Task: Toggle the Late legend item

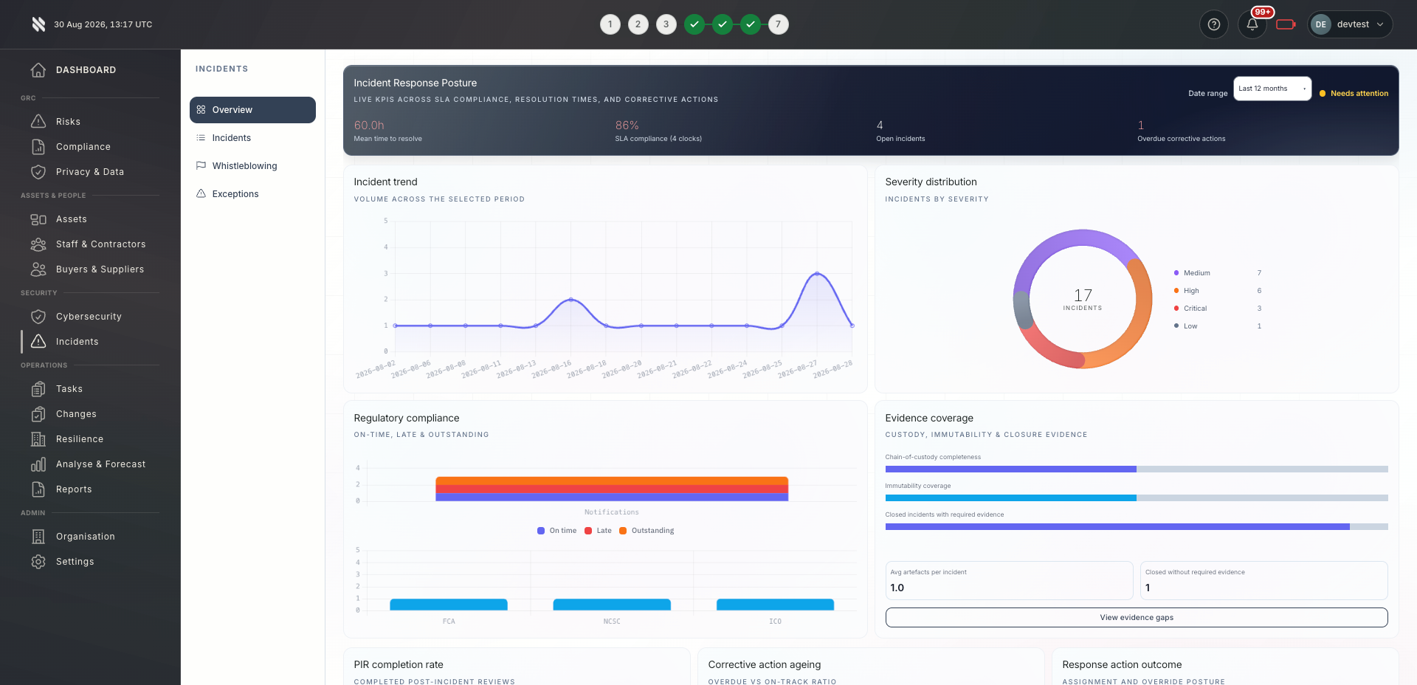Action: coord(598,531)
